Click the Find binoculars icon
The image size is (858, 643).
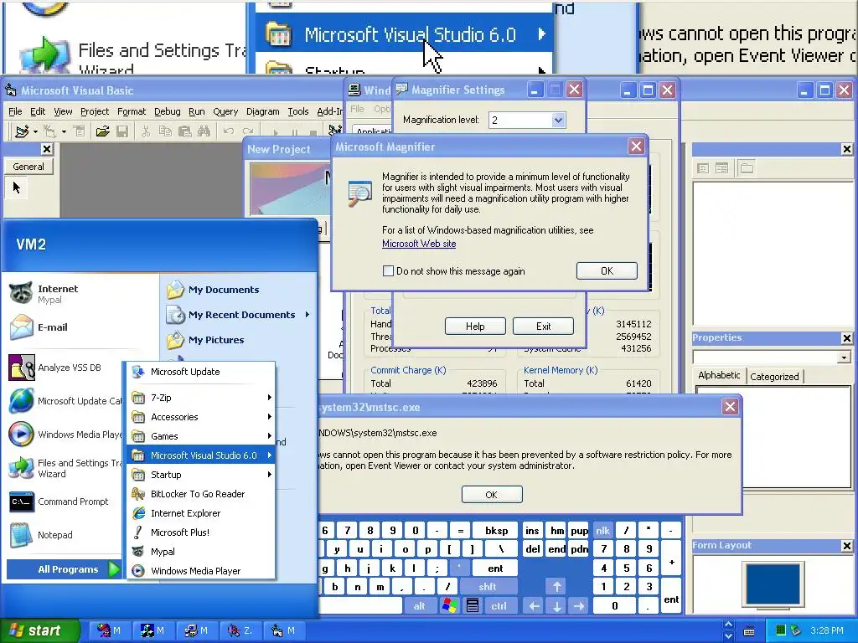coord(204,131)
